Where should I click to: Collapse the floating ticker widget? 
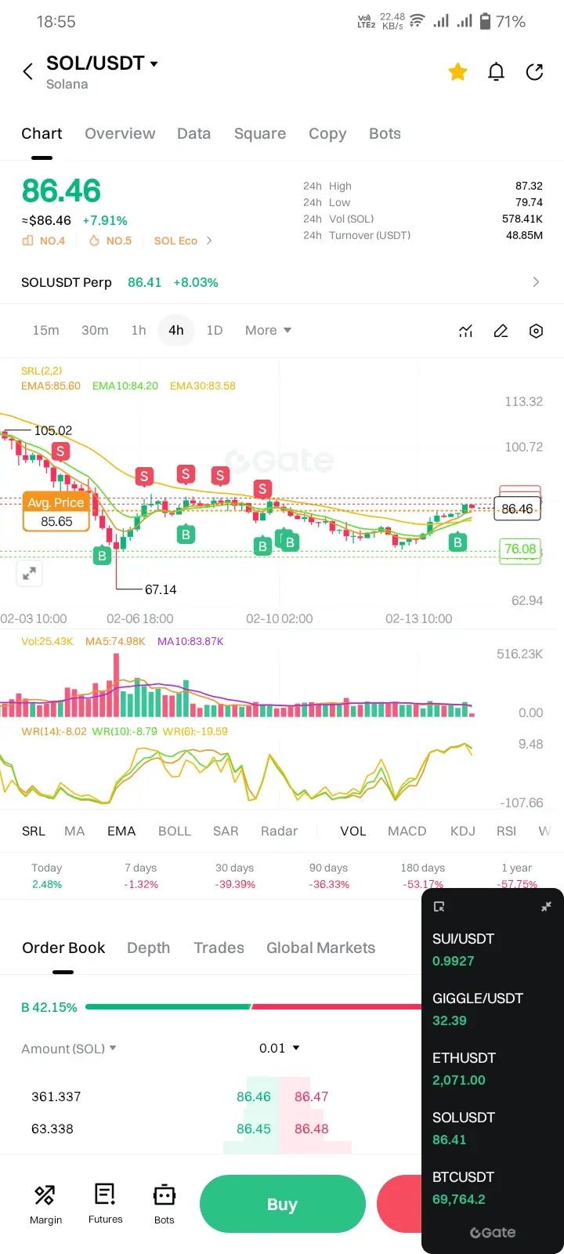tap(546, 907)
